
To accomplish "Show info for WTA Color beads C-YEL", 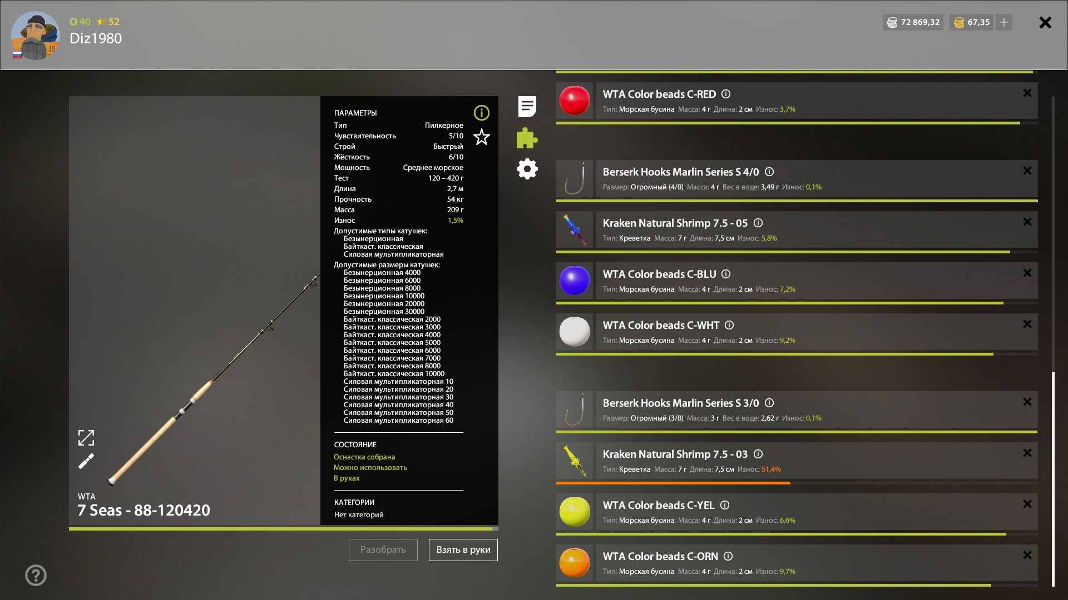I will pos(725,505).
